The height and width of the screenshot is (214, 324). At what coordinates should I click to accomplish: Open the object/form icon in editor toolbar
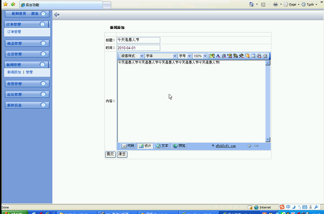click(x=247, y=56)
